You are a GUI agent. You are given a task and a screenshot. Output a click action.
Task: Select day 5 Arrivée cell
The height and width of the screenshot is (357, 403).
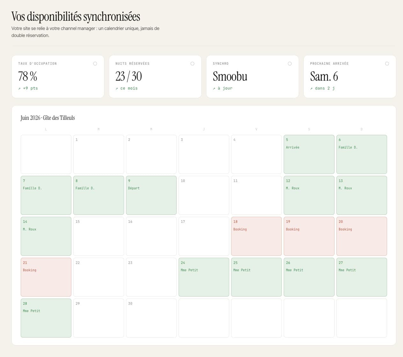coord(309,154)
